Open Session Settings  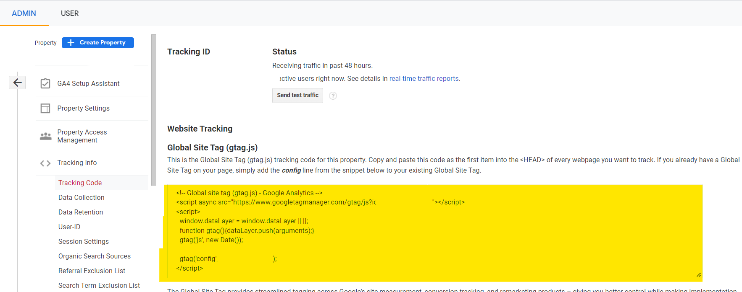(x=83, y=241)
